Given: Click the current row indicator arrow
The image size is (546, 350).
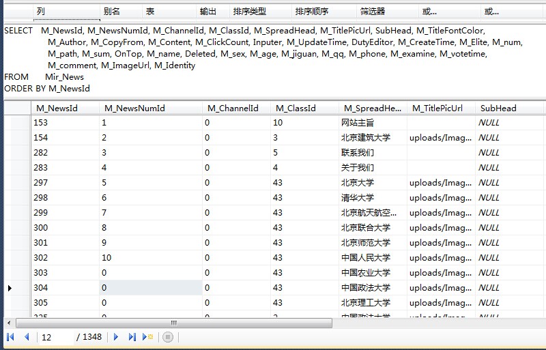Looking at the screenshot, I should [10, 288].
